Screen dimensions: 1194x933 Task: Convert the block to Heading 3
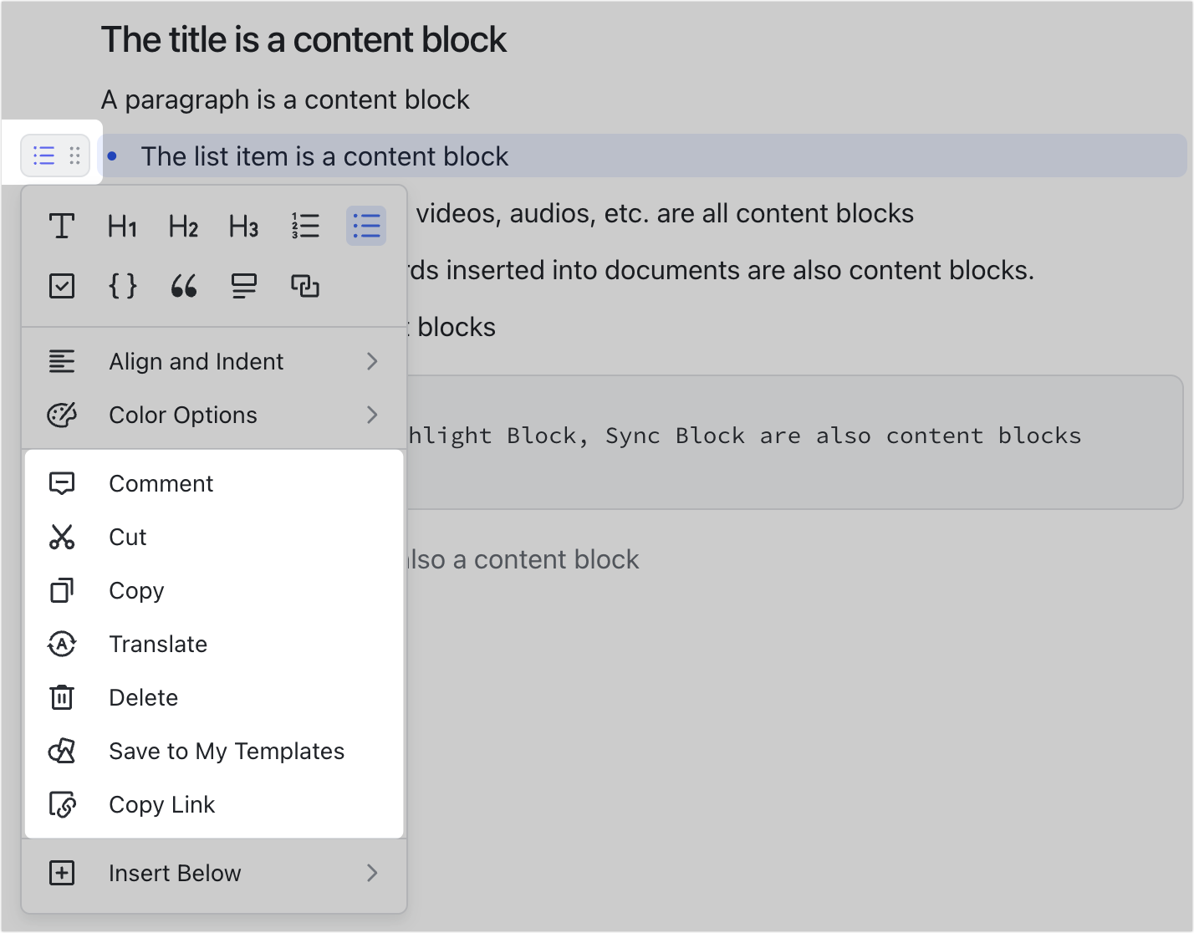(x=243, y=226)
